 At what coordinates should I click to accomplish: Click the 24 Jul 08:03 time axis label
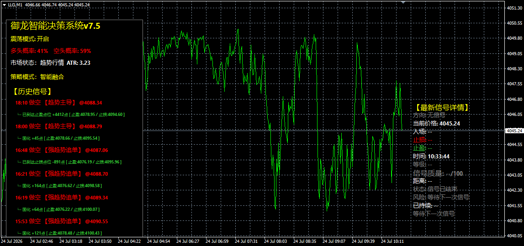click(x=275, y=241)
